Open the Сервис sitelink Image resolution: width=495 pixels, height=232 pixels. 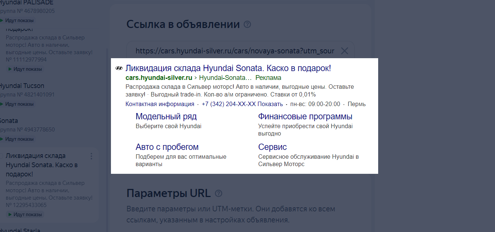272,147
